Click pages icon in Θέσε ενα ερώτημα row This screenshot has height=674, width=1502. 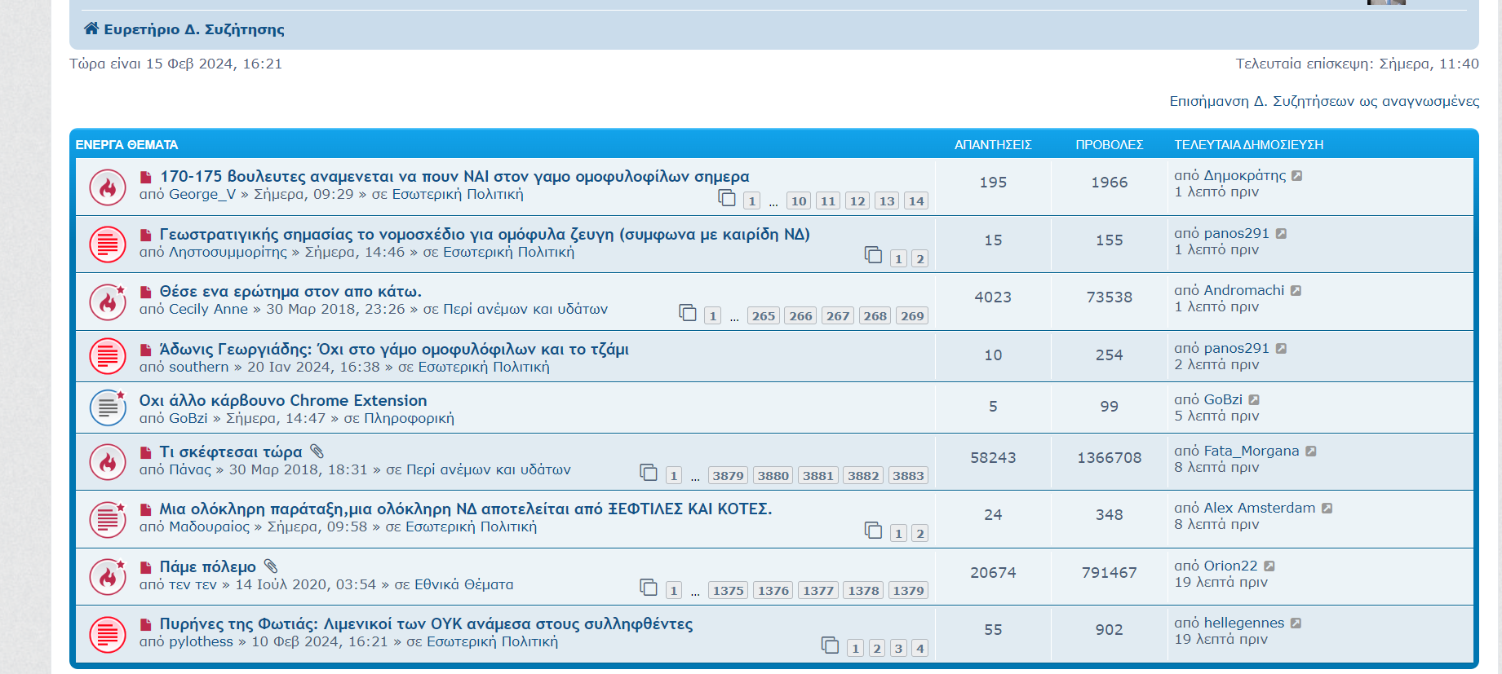pyautogui.click(x=688, y=312)
